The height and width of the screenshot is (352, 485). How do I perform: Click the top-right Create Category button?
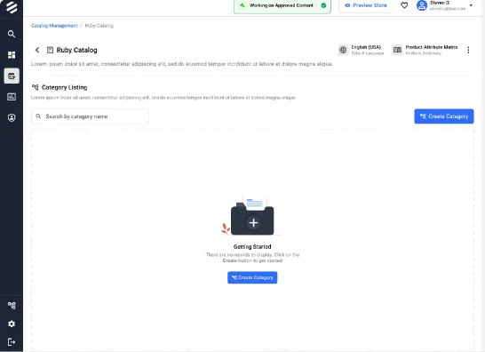click(444, 116)
